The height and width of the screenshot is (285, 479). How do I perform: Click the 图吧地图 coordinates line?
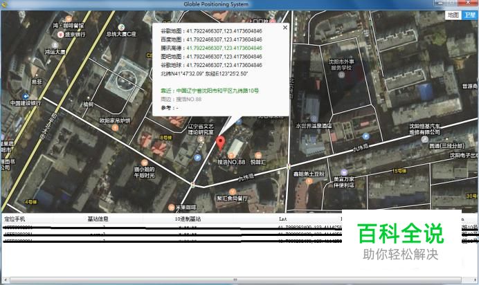coord(211,57)
